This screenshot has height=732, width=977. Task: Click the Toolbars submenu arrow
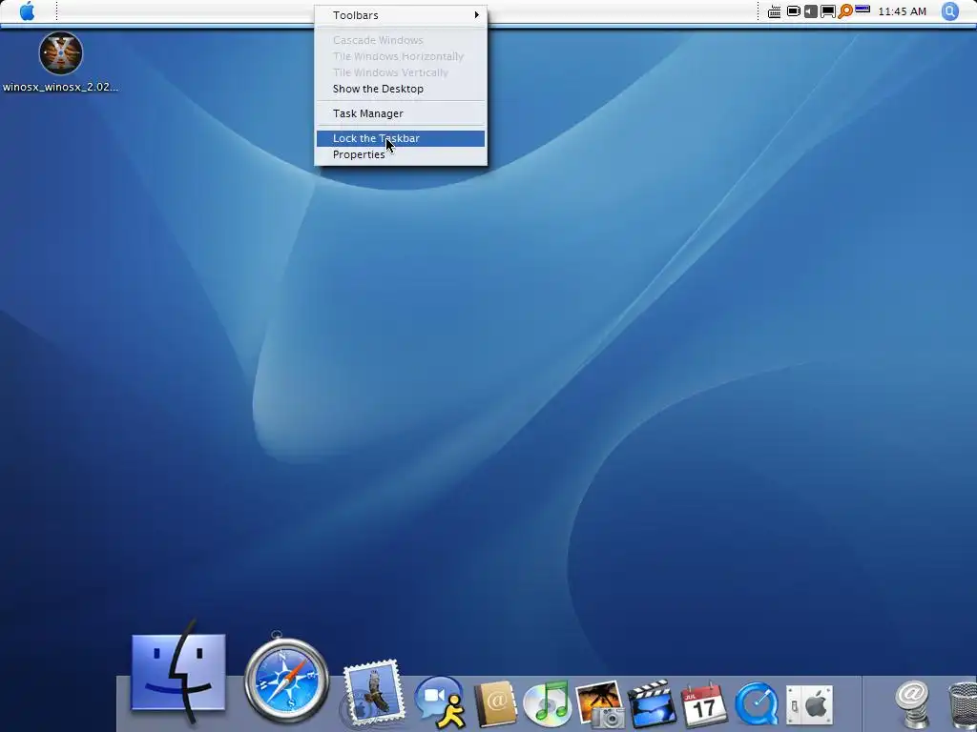pyautogui.click(x=477, y=15)
